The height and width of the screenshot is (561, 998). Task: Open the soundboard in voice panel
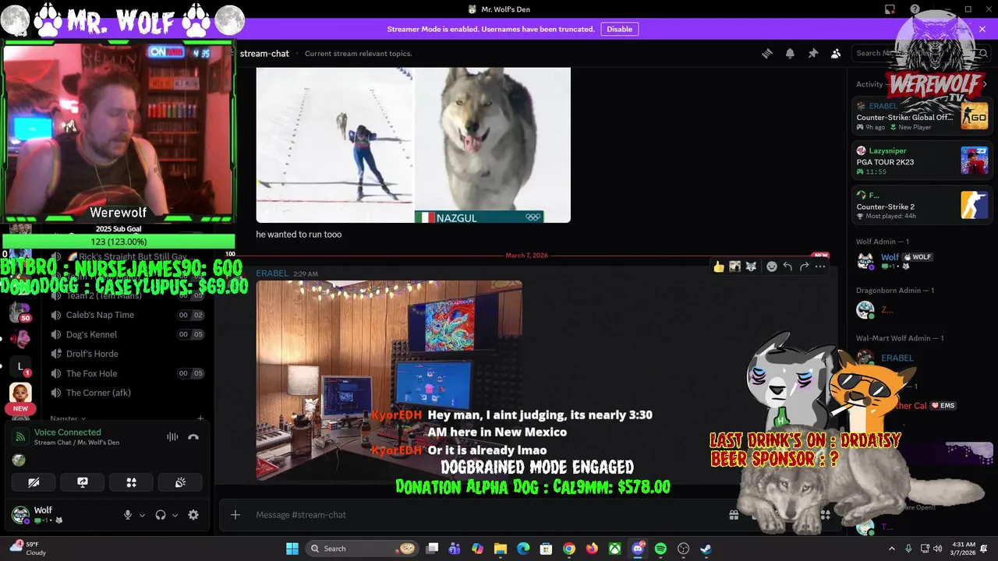coord(181,482)
